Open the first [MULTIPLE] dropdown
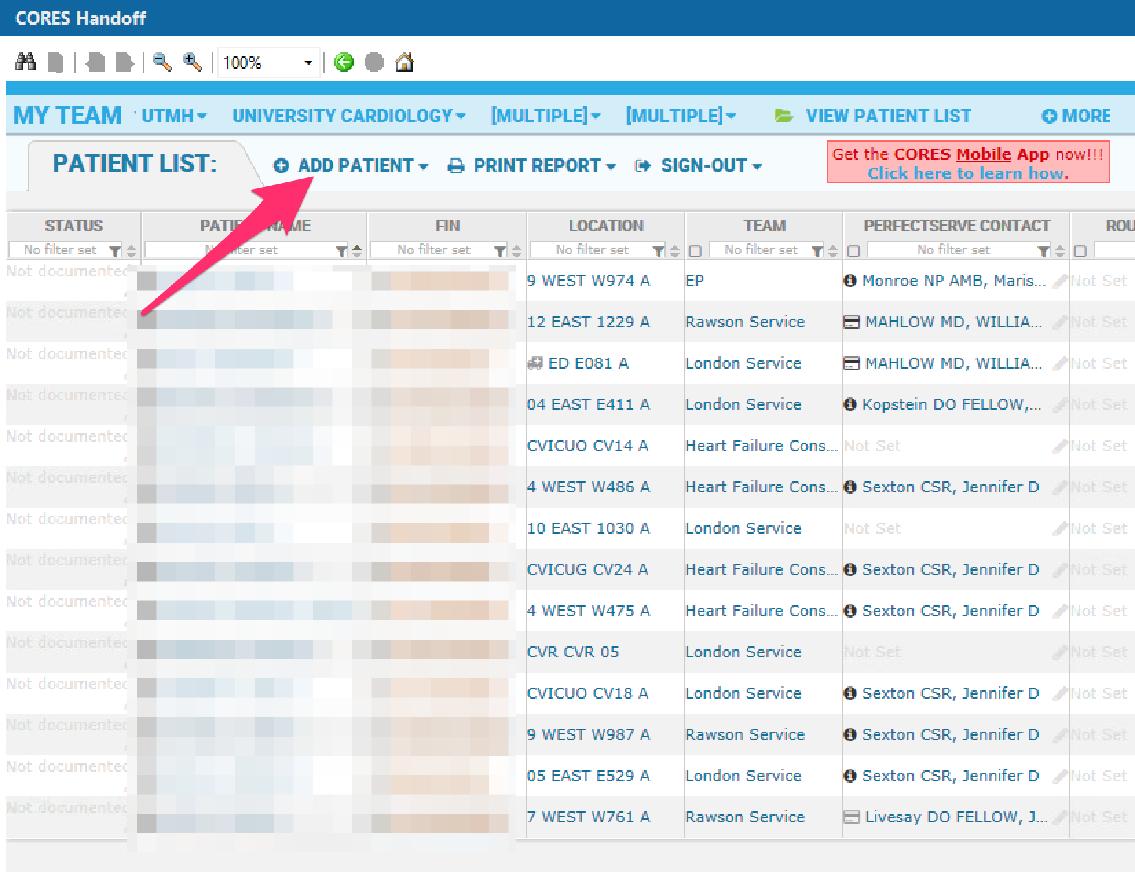The height and width of the screenshot is (872, 1135). [x=545, y=116]
